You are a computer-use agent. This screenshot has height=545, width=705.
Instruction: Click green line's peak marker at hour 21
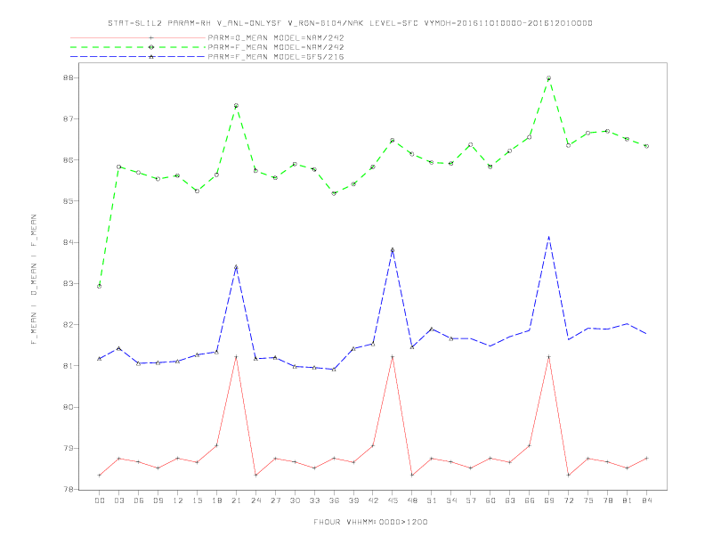[x=236, y=106]
